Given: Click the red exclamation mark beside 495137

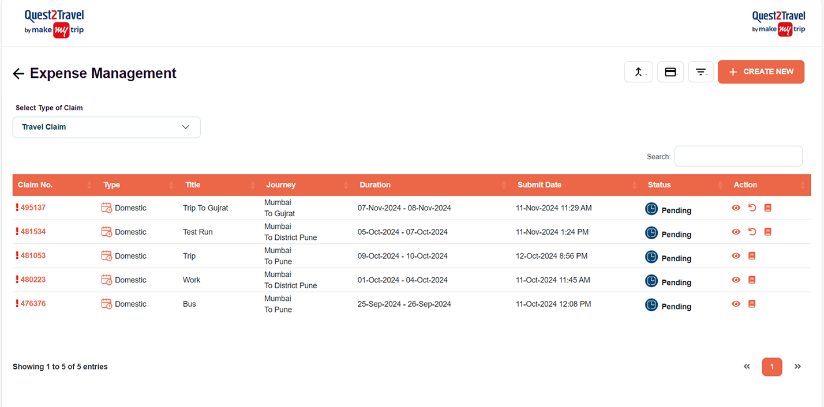Looking at the screenshot, I should coord(17,208).
